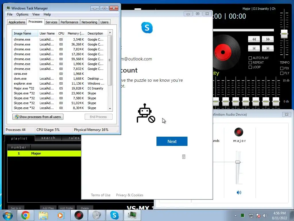Close the Volume Mixer window
294x221 pixels.
(287, 114)
